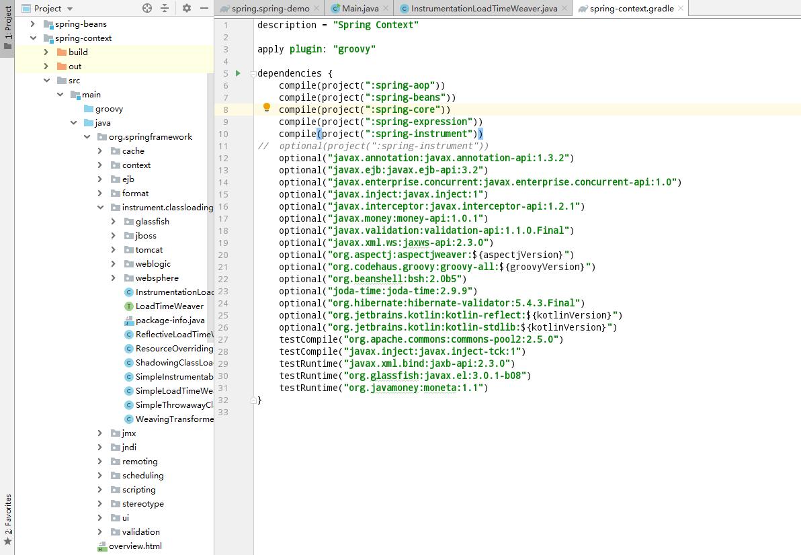Select the spring-context.gradle tab
This screenshot has width=801, height=555.
(x=632, y=9)
